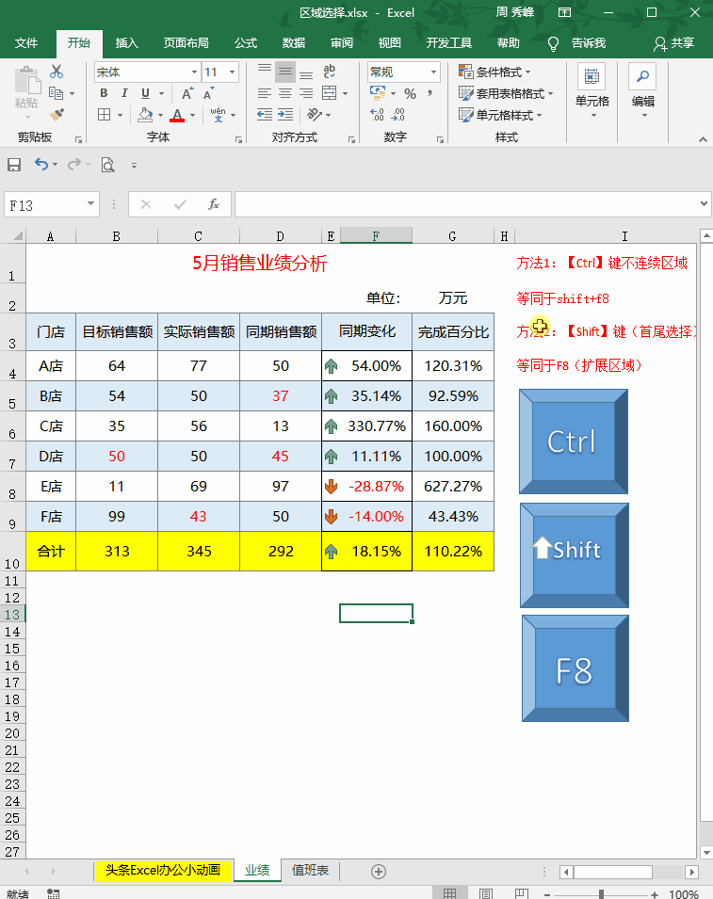
Task: Expand the Name Box dropdown arrow
Action: click(90, 204)
